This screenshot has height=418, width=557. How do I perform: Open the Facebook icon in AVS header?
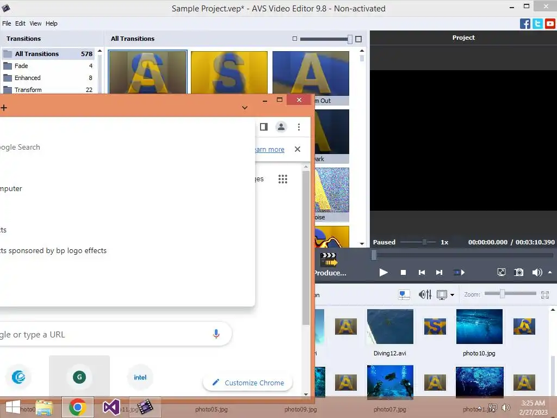click(525, 24)
